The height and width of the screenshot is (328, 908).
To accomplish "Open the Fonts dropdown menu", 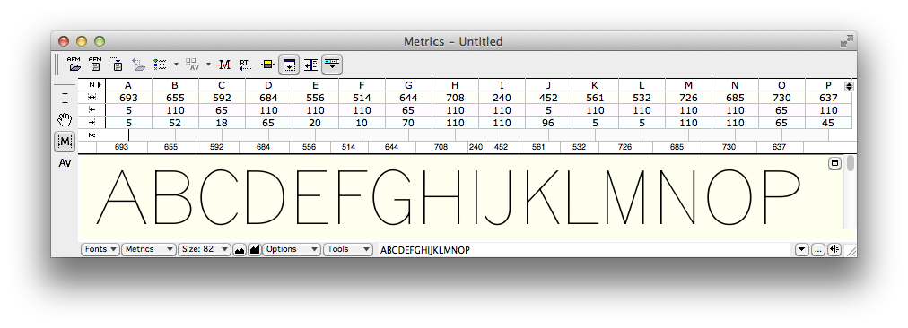I will click(x=100, y=249).
